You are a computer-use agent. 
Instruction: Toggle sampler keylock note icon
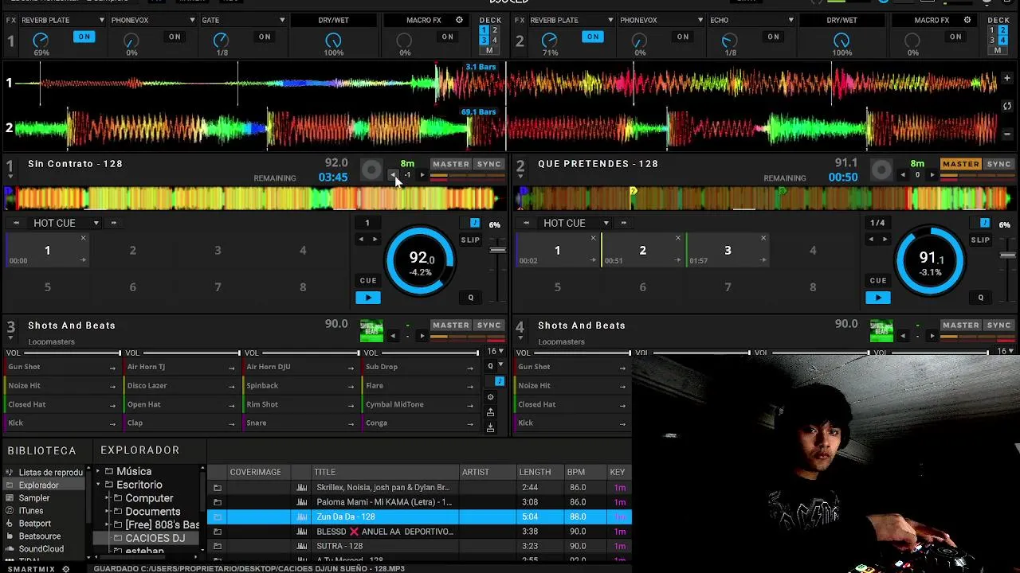coord(499,382)
